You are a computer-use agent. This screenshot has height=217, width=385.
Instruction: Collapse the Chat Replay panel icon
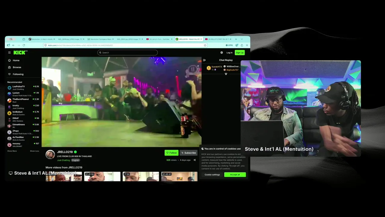[x=204, y=60]
